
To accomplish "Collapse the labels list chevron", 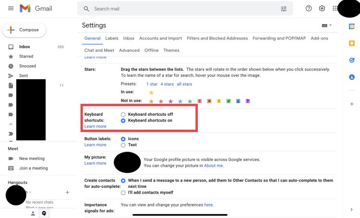I will point(11,124).
